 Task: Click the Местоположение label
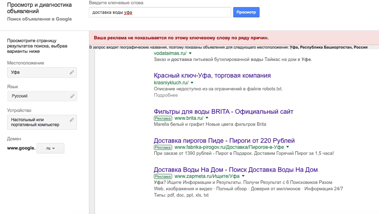click(x=26, y=63)
